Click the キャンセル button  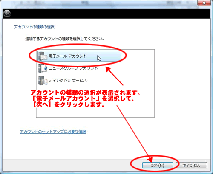(192, 165)
